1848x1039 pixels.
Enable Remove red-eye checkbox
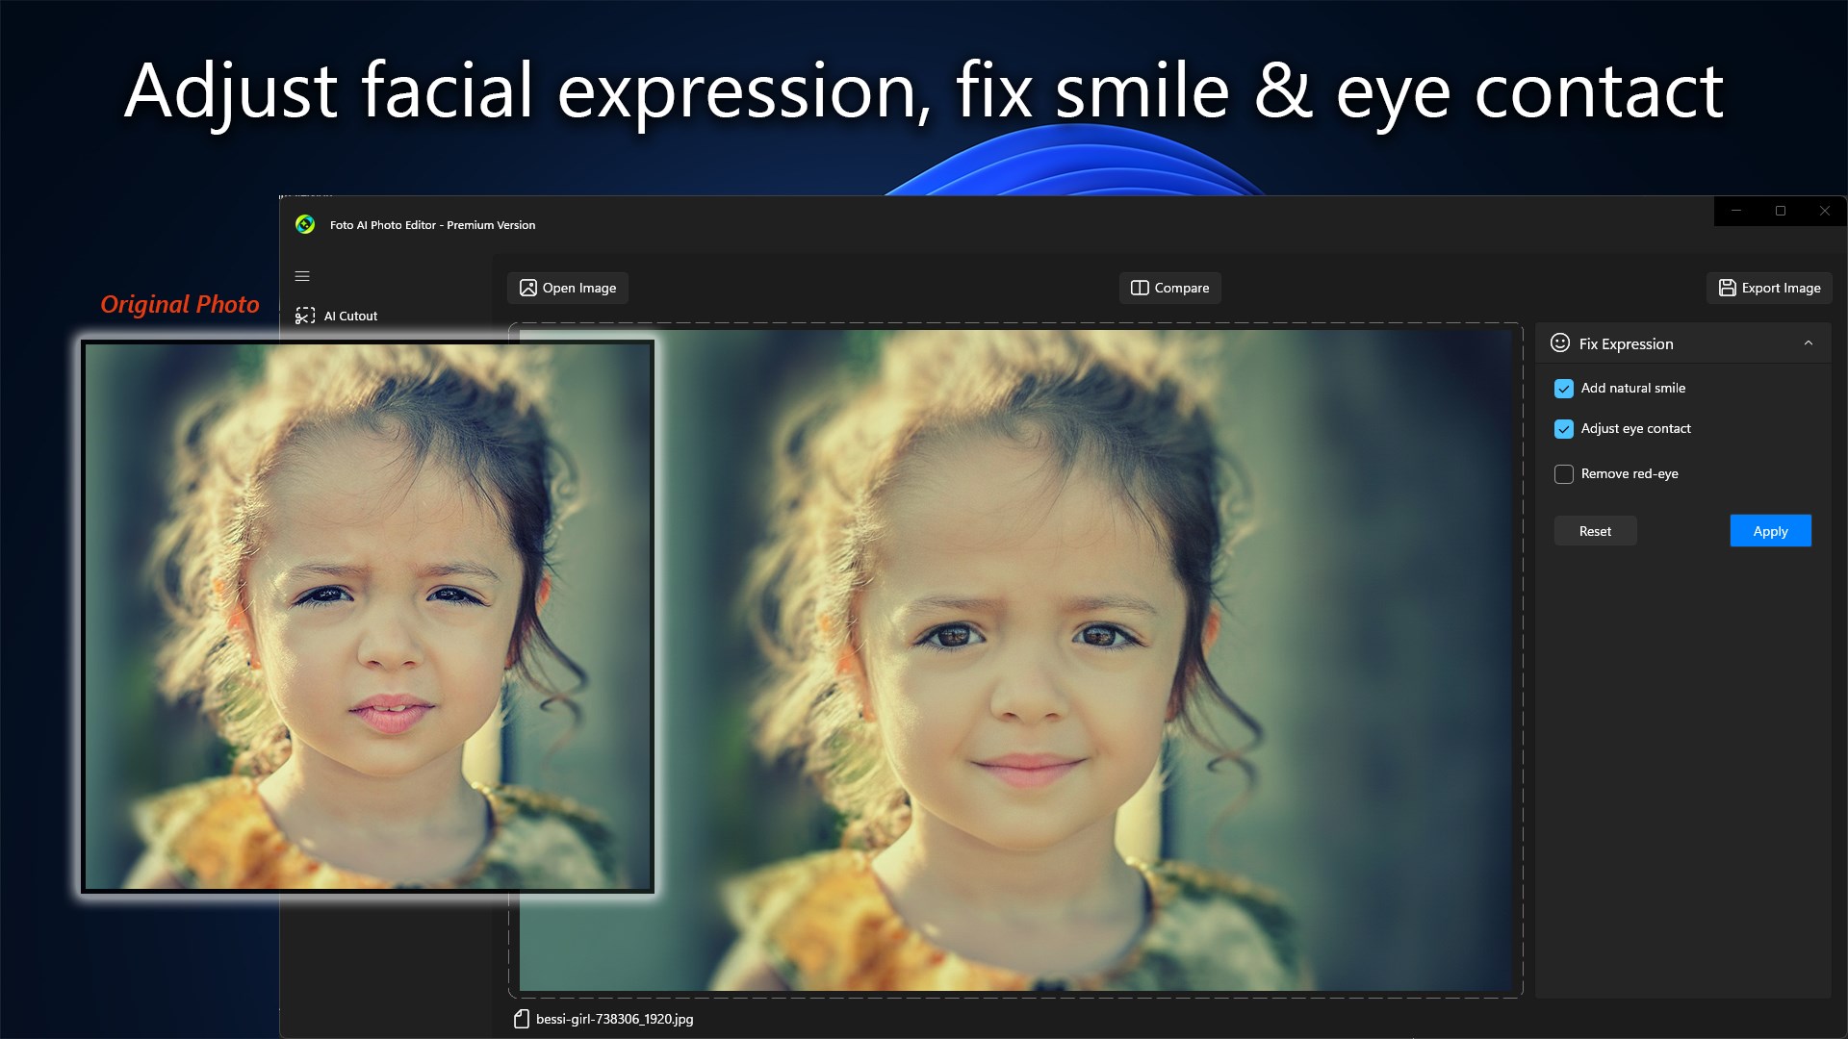1564,474
